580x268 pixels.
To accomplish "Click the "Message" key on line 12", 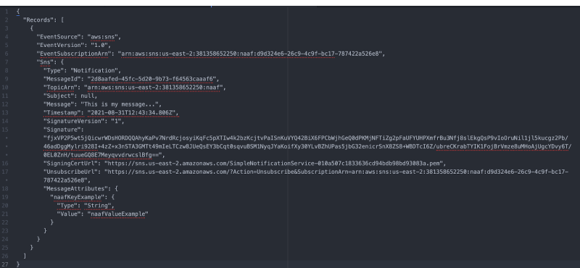I will [x=58, y=104].
